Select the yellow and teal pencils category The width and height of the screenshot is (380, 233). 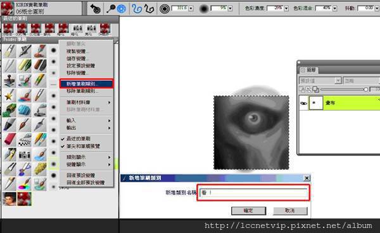[39, 140]
